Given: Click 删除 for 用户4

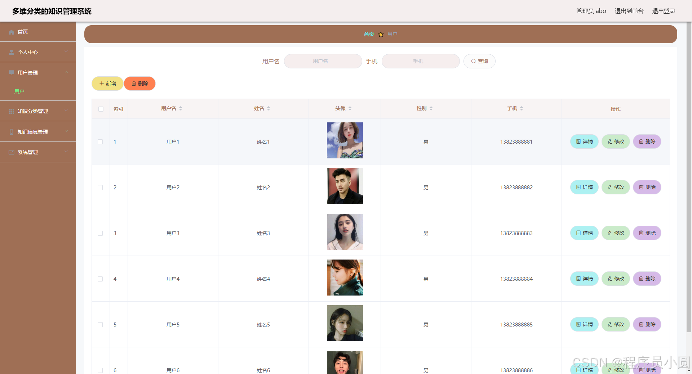Looking at the screenshot, I should [647, 279].
